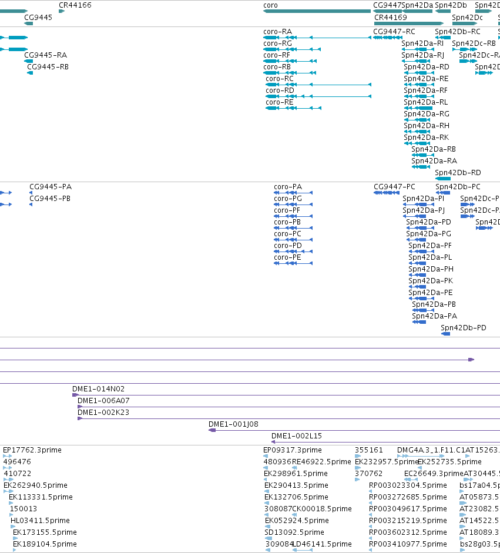Screen dimensions: 500x553
Task: Click transcript coro-RE
Action: [x=279, y=102]
